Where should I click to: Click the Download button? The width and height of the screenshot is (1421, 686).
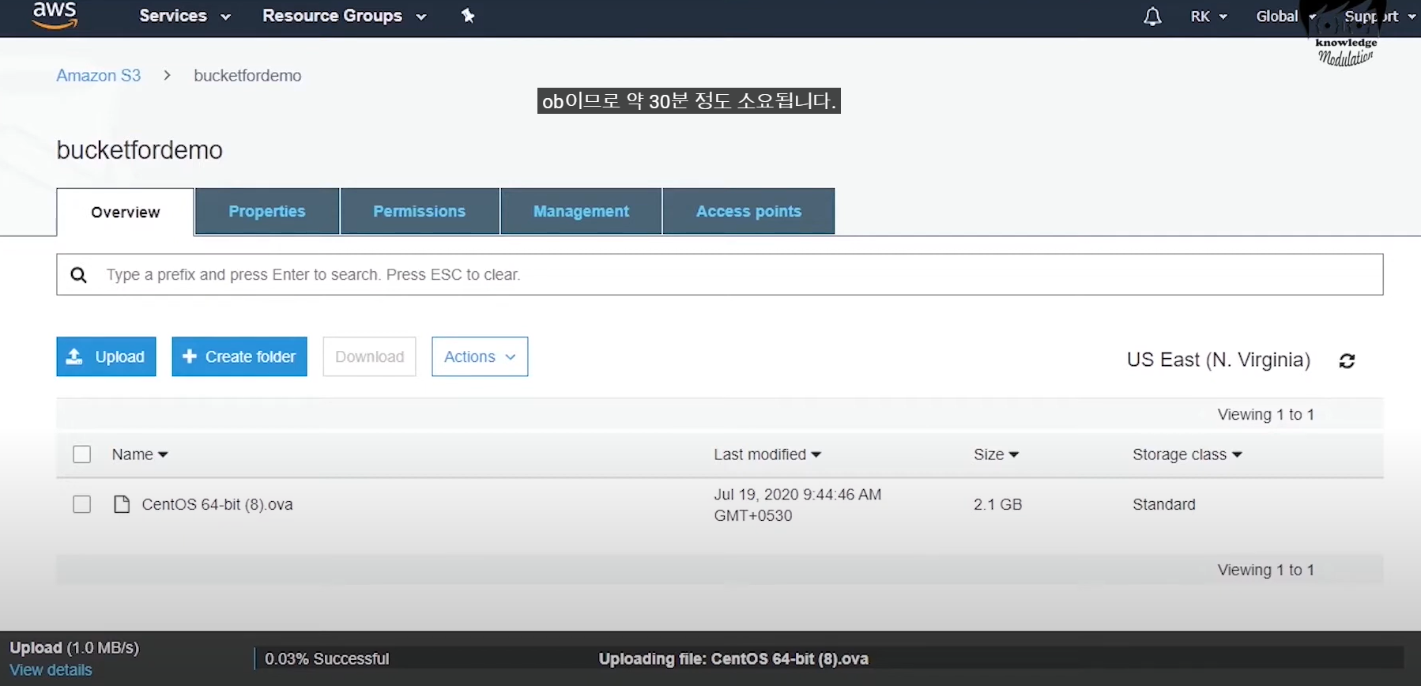pyautogui.click(x=369, y=356)
